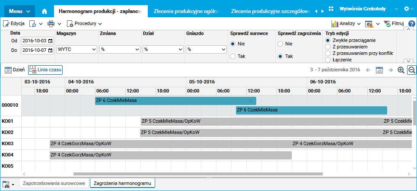The width and height of the screenshot is (417, 191).
Task: Select resource row 000010
Action: click(x=11, y=105)
